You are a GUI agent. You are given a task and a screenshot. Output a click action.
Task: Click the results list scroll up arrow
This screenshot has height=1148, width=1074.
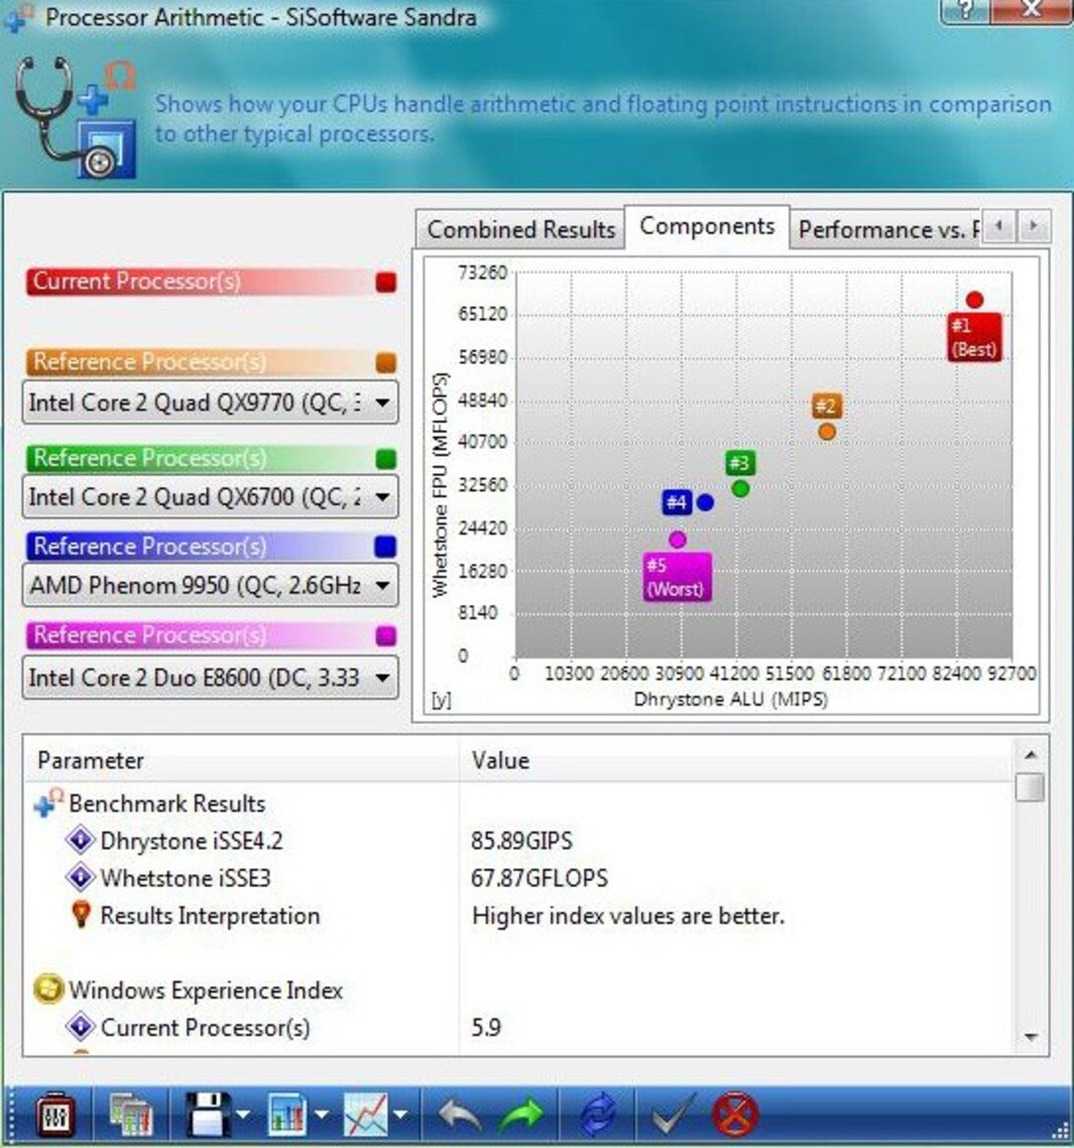coord(1031,755)
